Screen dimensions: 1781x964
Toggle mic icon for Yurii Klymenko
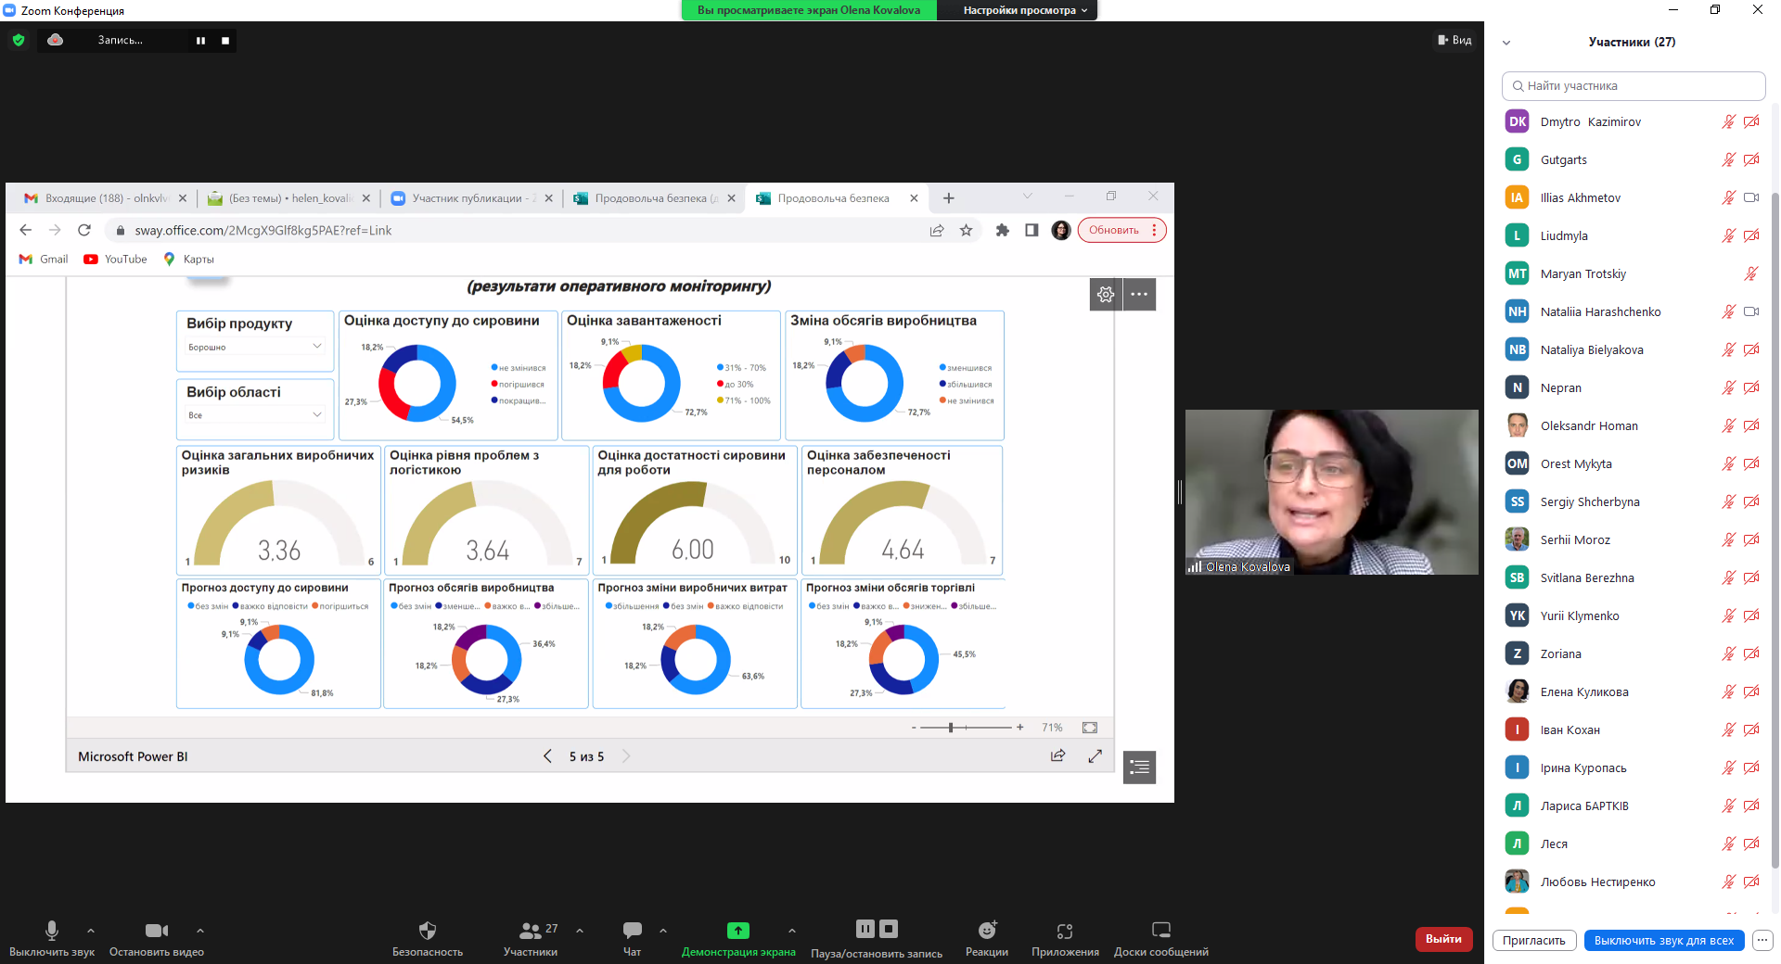1728,615
